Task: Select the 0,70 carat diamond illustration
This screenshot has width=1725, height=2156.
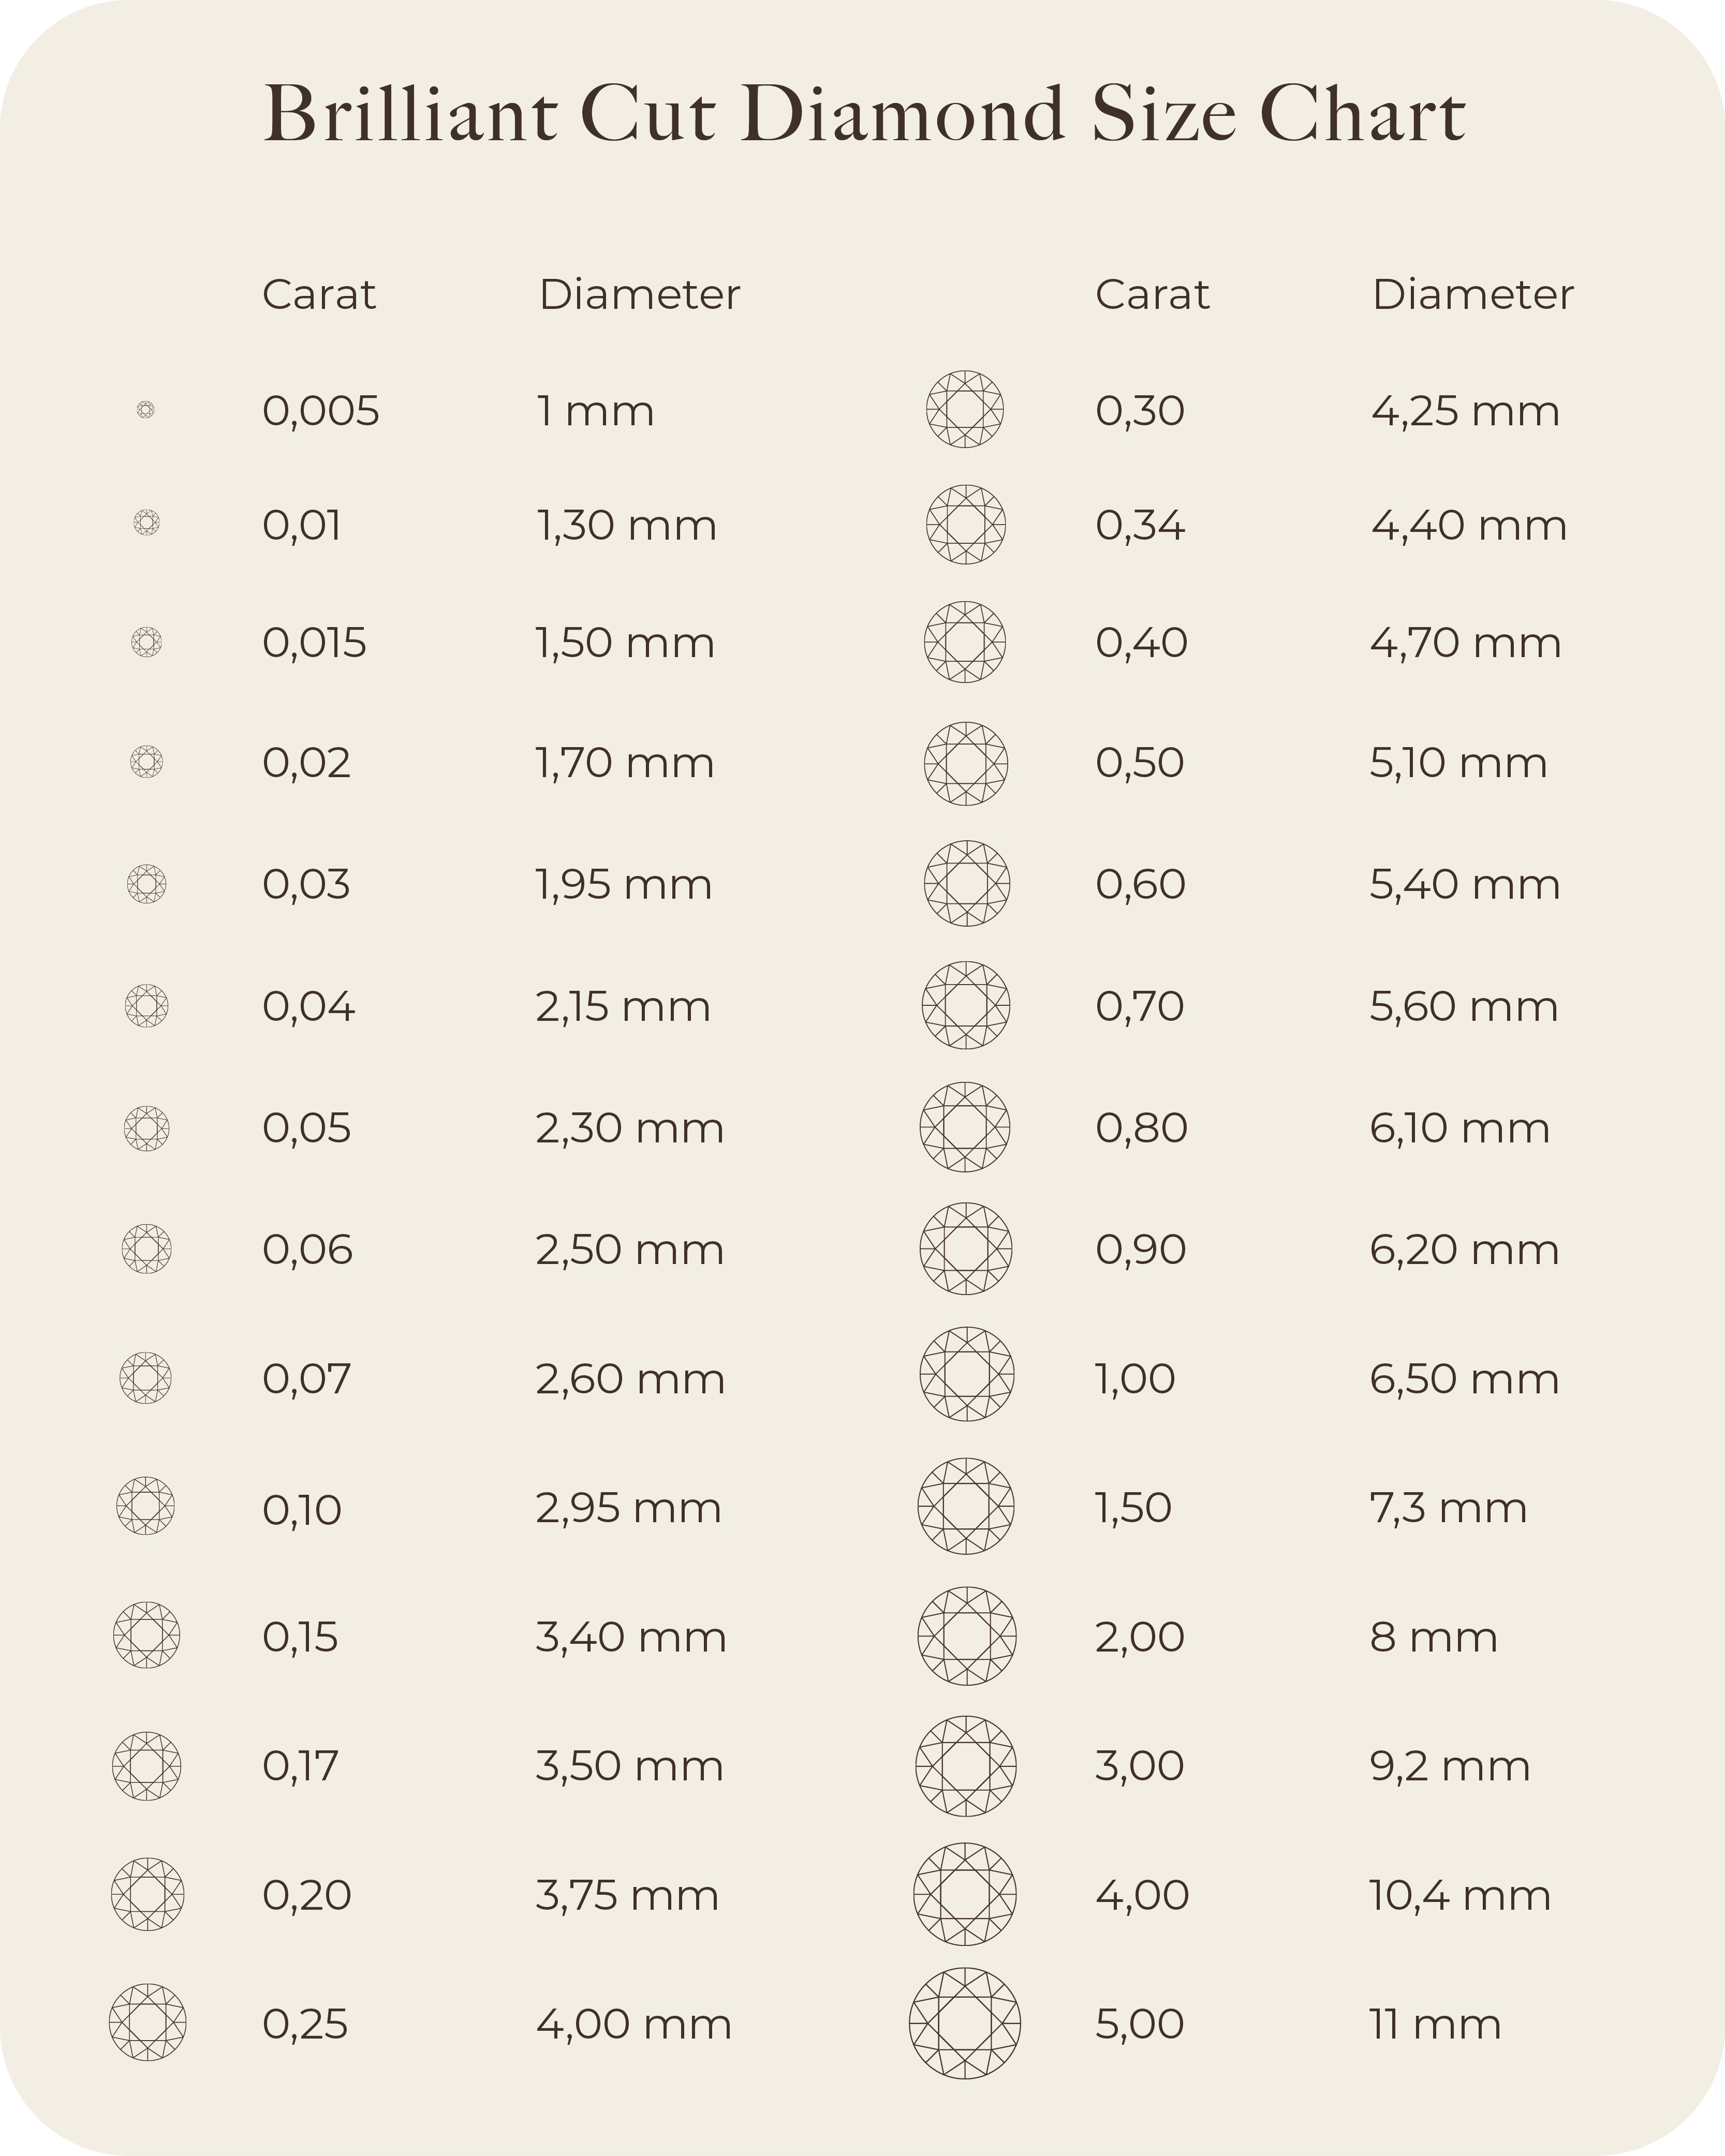Action: [966, 1005]
